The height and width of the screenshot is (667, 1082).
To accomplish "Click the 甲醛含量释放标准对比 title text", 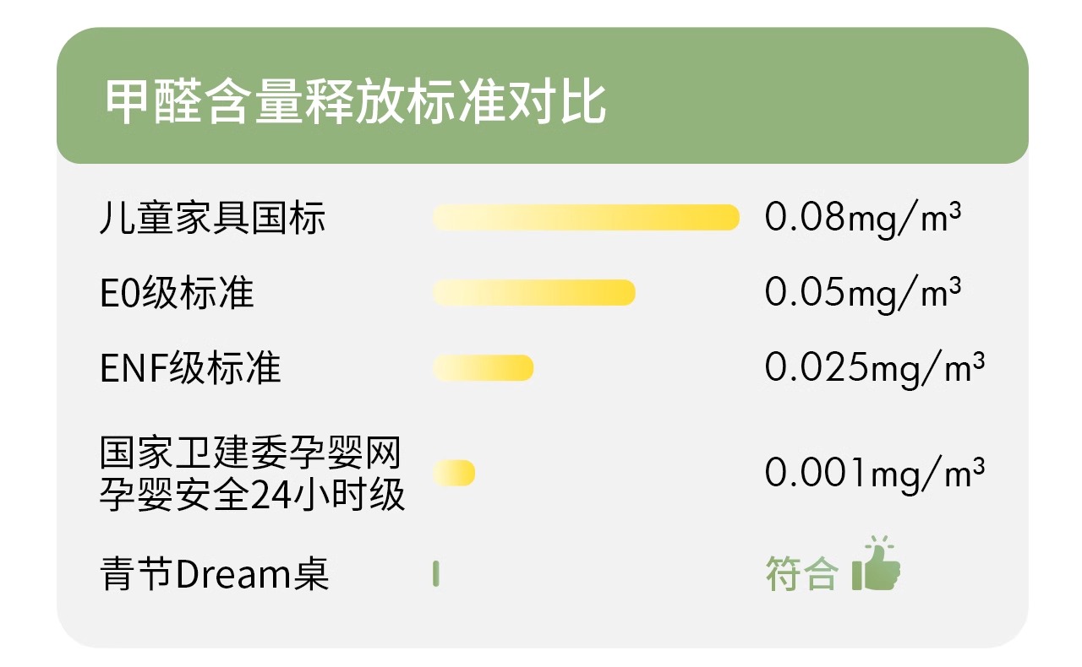I will [x=356, y=103].
